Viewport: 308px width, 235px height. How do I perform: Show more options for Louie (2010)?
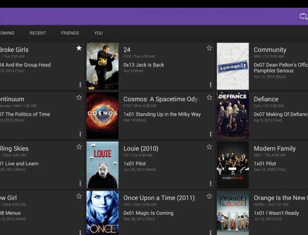click(x=211, y=184)
